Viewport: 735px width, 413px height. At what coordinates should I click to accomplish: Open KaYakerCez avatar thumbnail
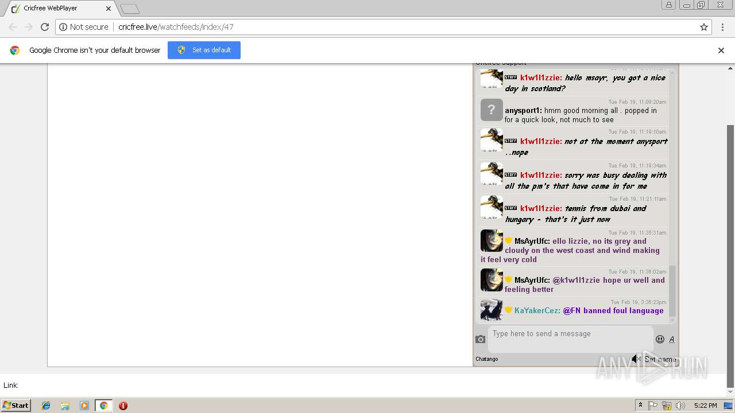click(x=492, y=310)
